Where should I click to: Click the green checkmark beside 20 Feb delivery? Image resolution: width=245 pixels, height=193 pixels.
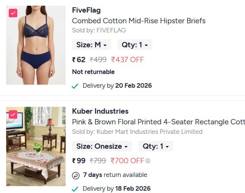pos(75,86)
